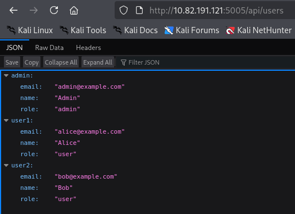Click the value "Bob"
295x214 pixels.
pos(63,188)
